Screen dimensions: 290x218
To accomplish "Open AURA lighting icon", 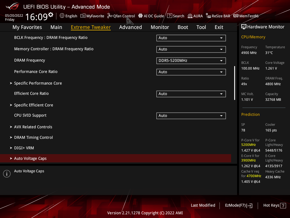I will (x=190, y=16).
